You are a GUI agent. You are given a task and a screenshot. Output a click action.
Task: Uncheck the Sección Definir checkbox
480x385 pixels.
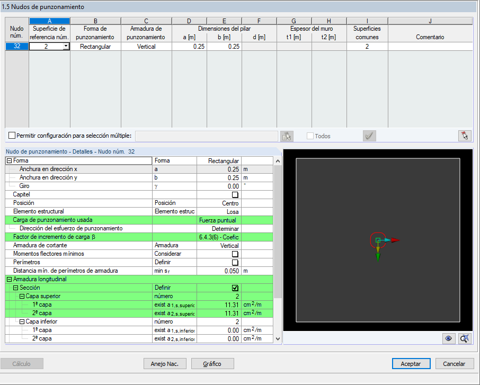tap(235, 288)
